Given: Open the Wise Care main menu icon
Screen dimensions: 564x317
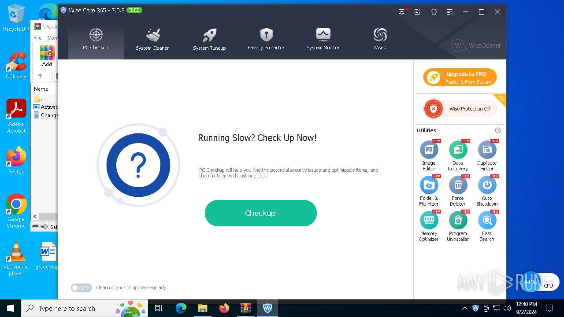Looking at the screenshot, I should 449,12.
